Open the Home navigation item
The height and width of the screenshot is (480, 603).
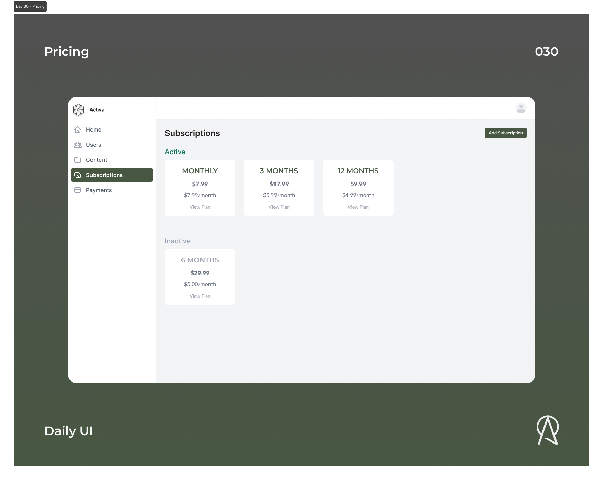pyautogui.click(x=93, y=129)
